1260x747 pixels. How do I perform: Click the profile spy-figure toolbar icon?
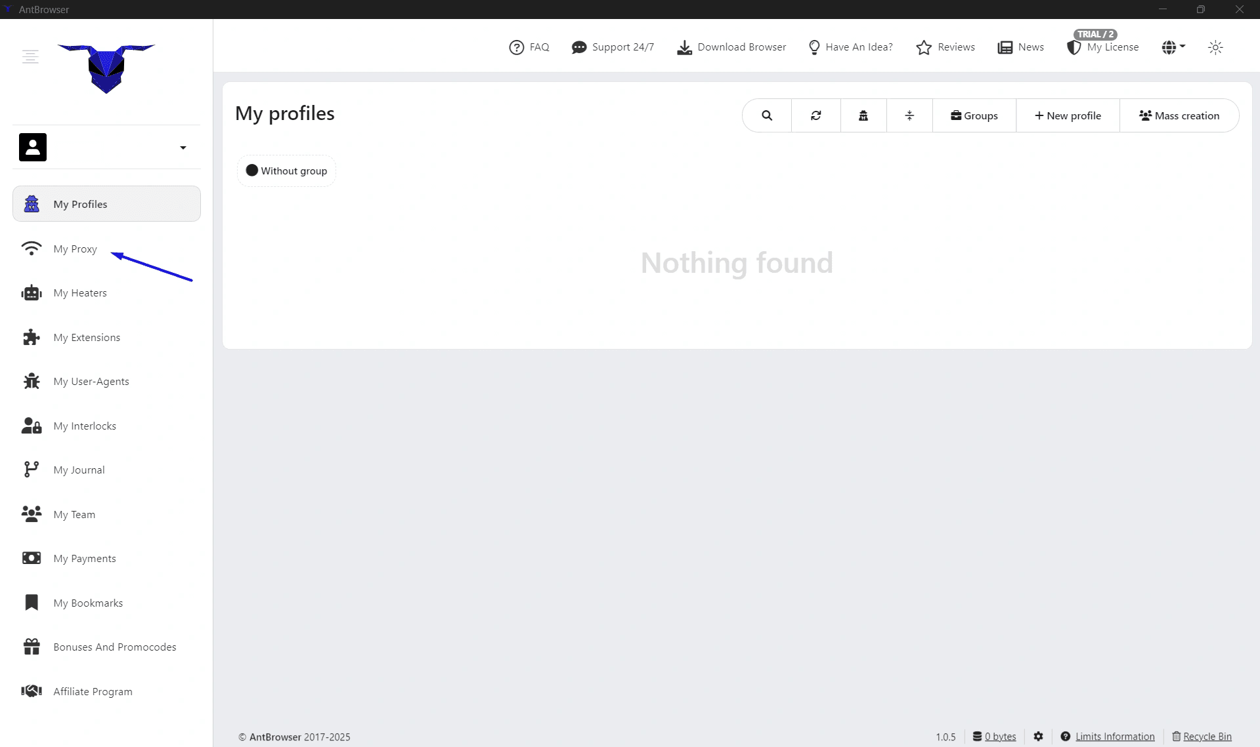tap(863, 115)
